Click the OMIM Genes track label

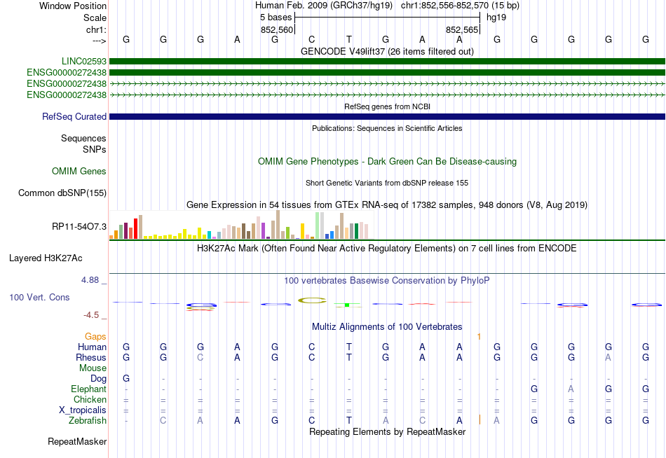pos(79,171)
